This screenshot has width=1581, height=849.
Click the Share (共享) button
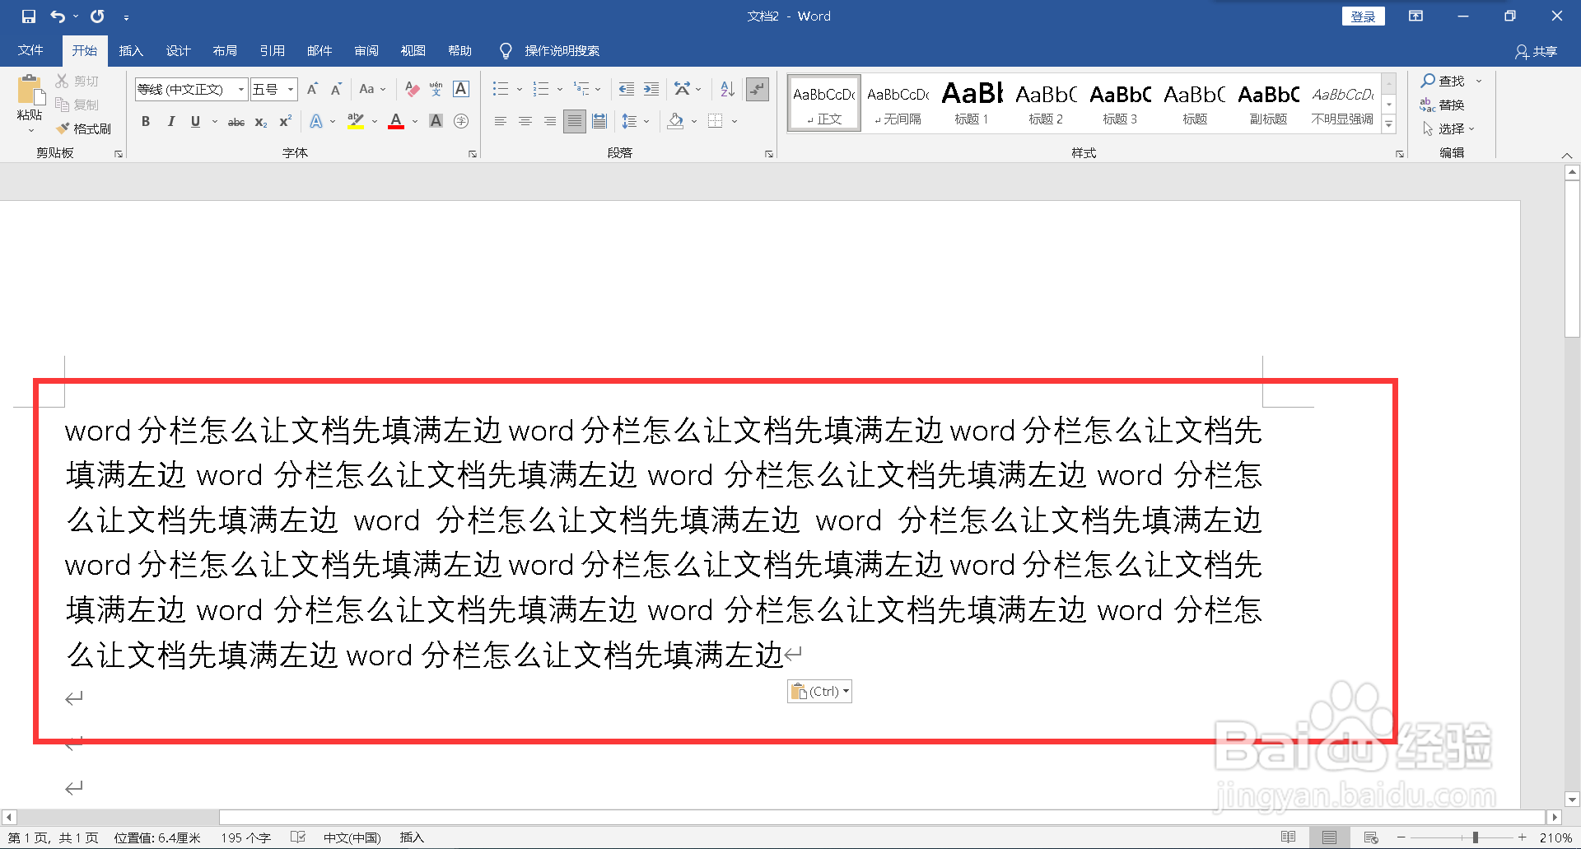click(1536, 51)
